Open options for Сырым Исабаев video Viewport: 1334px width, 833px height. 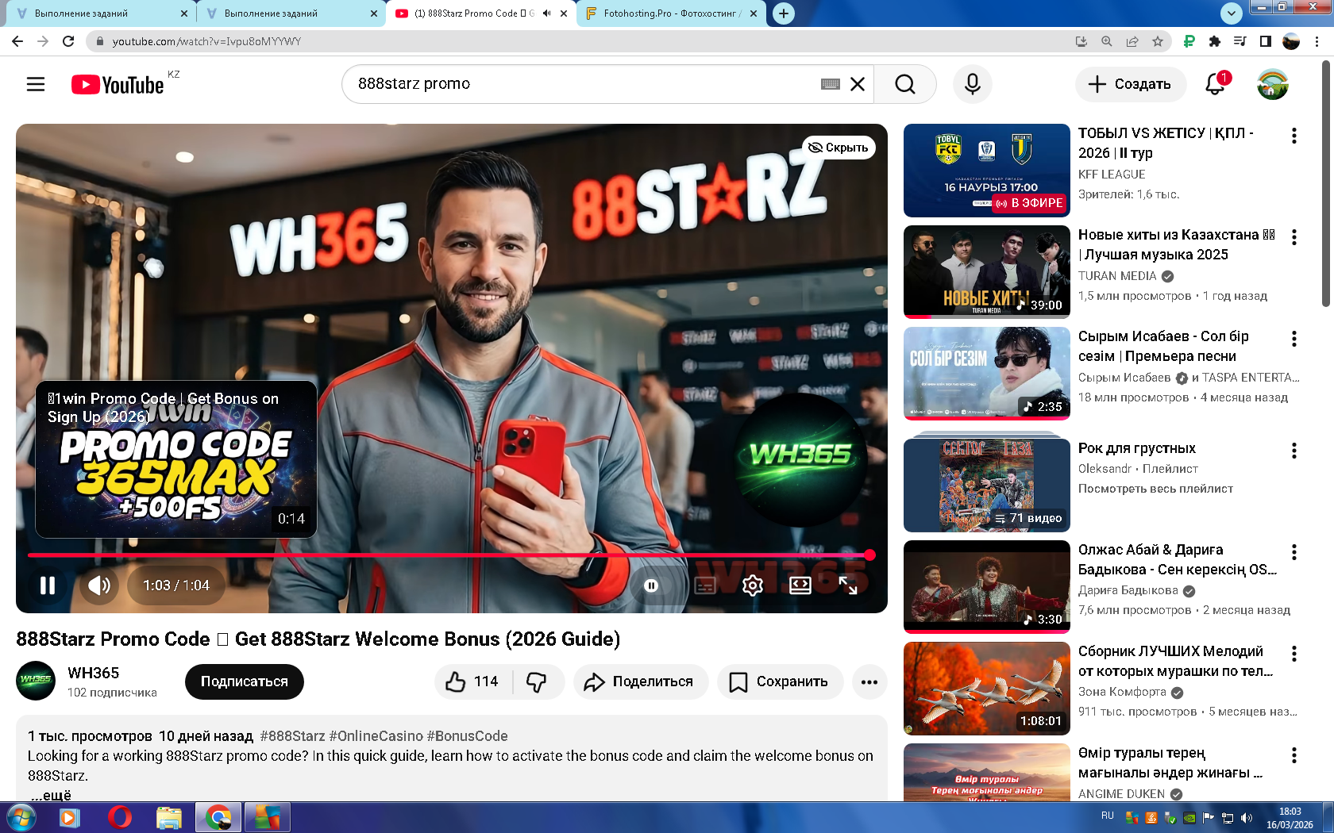(1294, 339)
